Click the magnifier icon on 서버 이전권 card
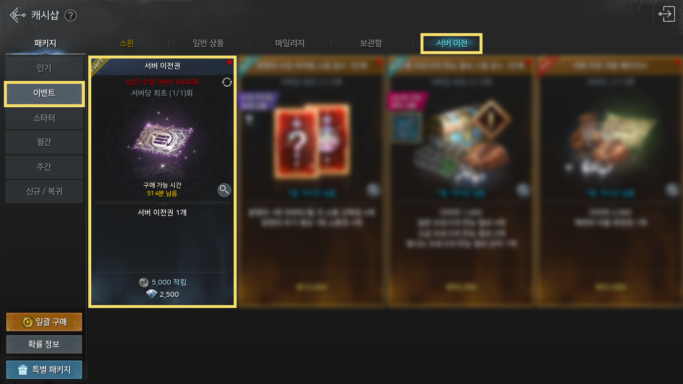Image resolution: width=683 pixels, height=384 pixels. tap(224, 190)
